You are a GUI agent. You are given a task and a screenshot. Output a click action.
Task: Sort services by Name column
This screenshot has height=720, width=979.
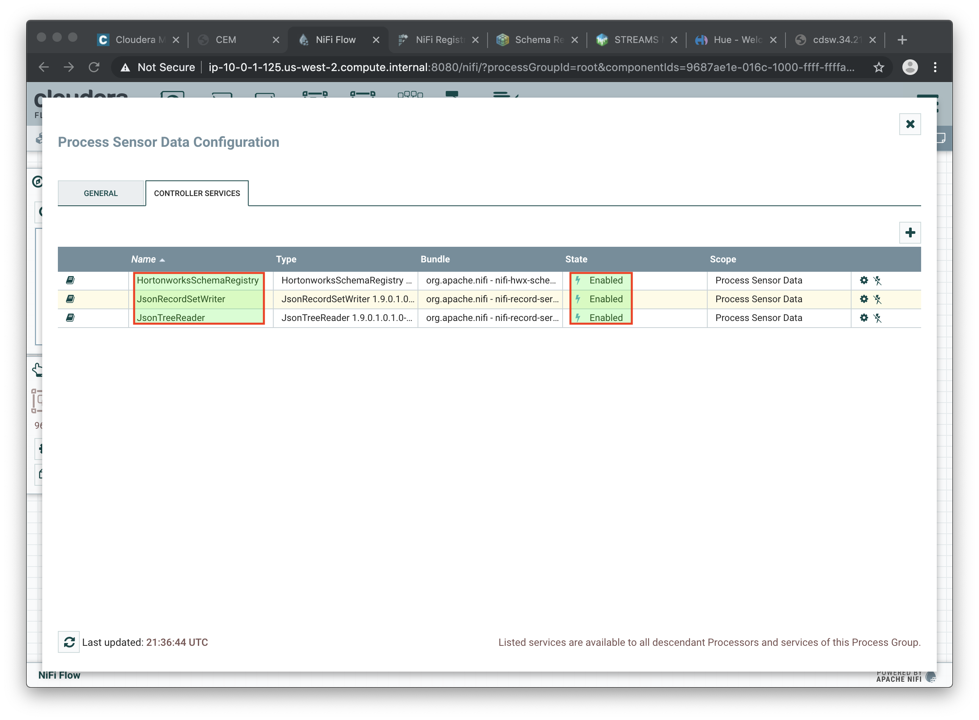143,259
